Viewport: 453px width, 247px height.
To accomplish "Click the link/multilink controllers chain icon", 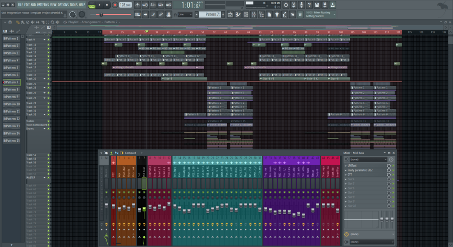I will pos(161,14).
